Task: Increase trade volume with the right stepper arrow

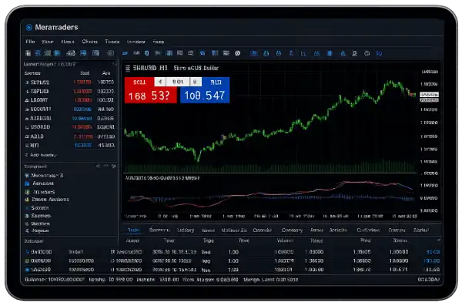Action: click(x=195, y=82)
